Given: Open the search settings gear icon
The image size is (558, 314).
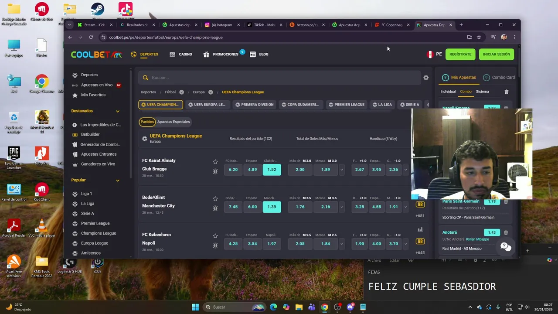Looking at the screenshot, I should 426,78.
